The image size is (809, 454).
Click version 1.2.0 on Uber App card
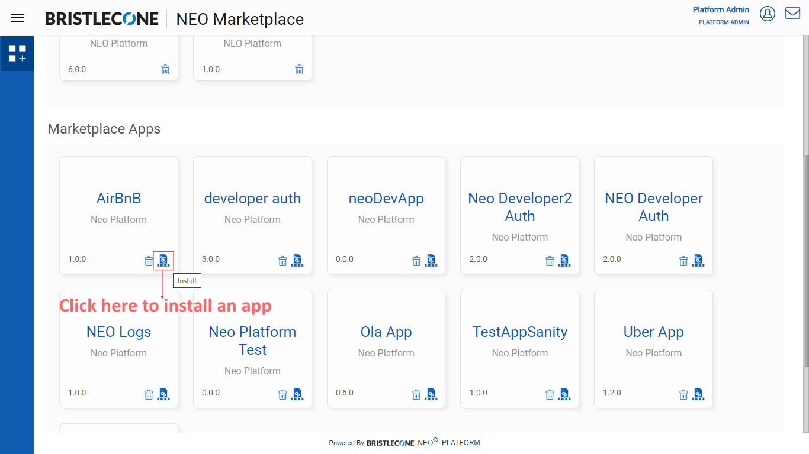coord(612,393)
